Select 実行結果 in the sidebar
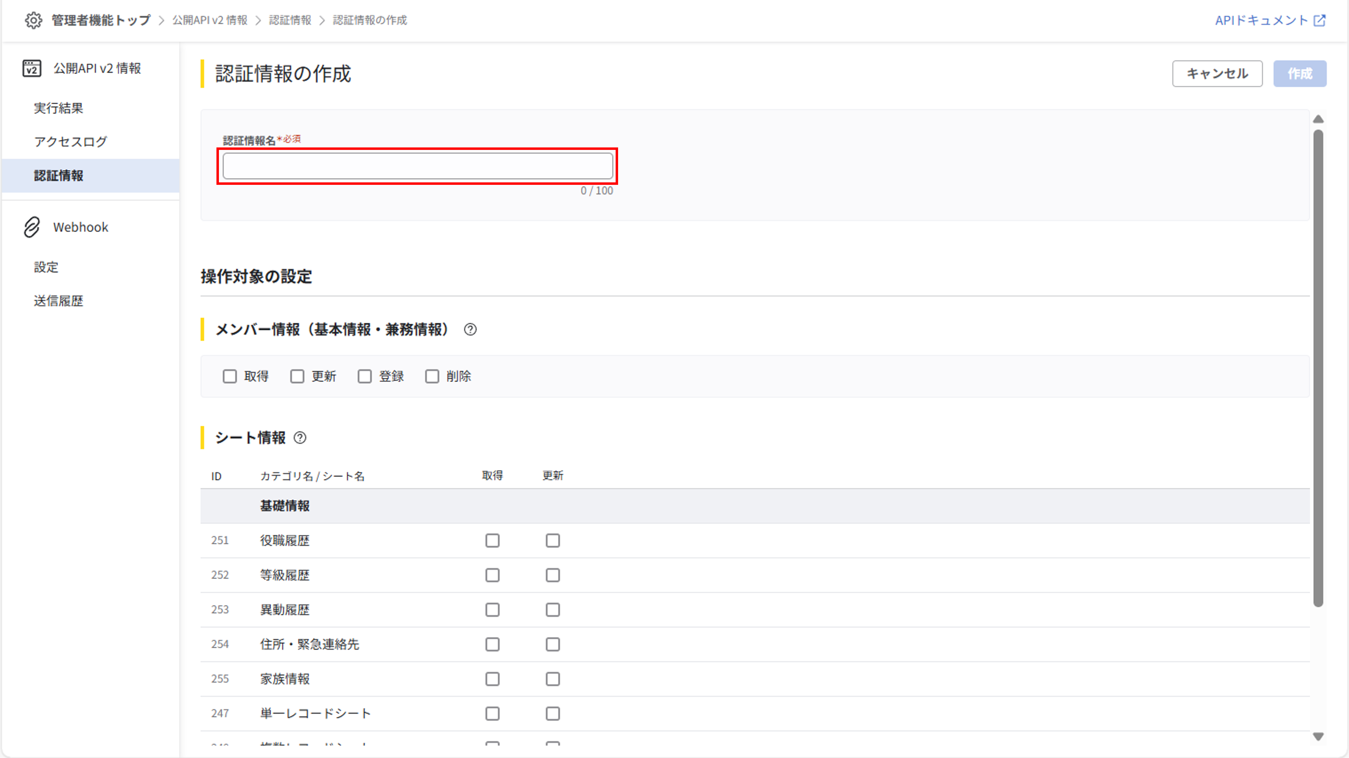 pyautogui.click(x=58, y=109)
